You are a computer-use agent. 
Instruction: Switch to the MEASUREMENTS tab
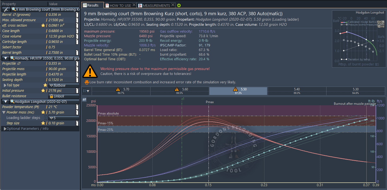(156, 5)
